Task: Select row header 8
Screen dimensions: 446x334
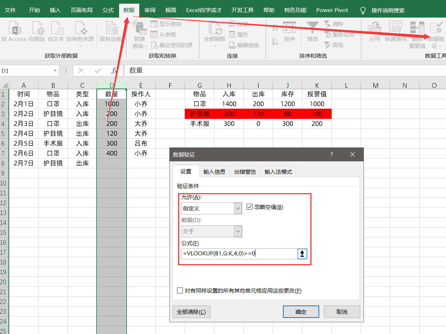Action: point(4,163)
